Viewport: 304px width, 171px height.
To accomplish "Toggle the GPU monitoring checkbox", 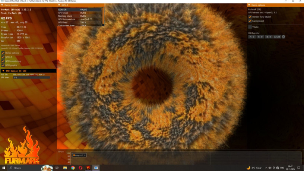I will click(3, 61).
